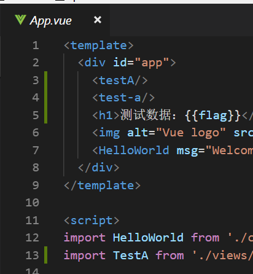Image resolution: width=253 pixels, height=274 pixels.
Task: Click the "Vue logo" string
Action: coord(190,133)
